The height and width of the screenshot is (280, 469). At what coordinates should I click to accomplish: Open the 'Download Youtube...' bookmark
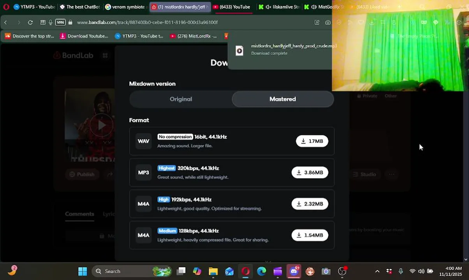[84, 36]
